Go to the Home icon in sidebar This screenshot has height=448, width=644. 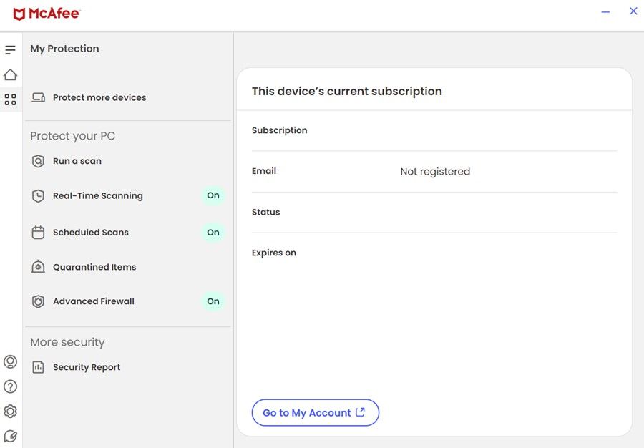10,75
